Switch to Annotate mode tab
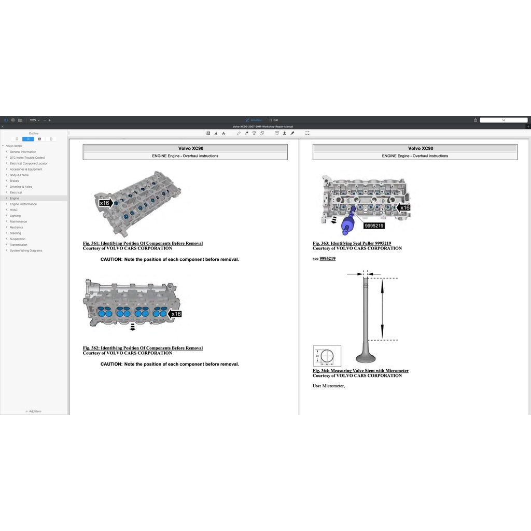Screen dimensions: 531x531 pyautogui.click(x=254, y=120)
